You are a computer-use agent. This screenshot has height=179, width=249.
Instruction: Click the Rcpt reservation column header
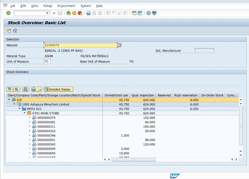186,95
